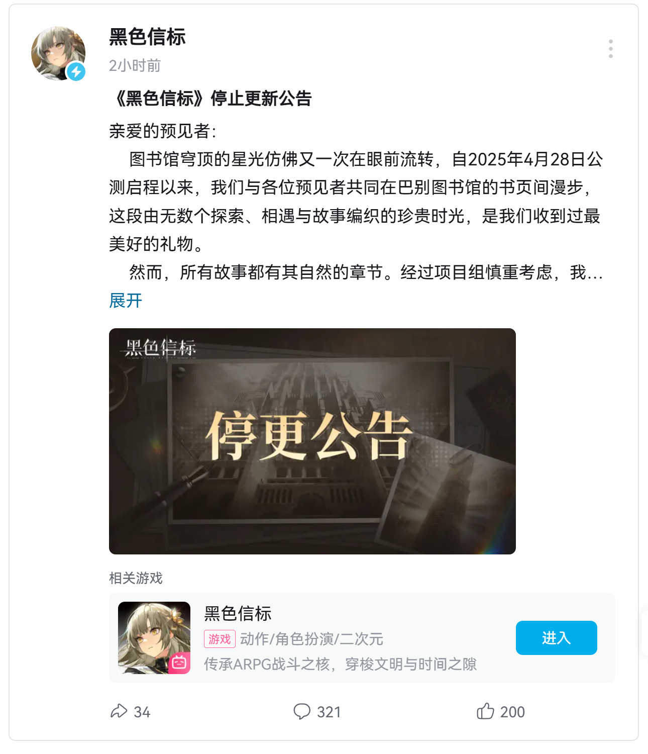
Task: Expand full post with 展开
Action: (x=126, y=301)
